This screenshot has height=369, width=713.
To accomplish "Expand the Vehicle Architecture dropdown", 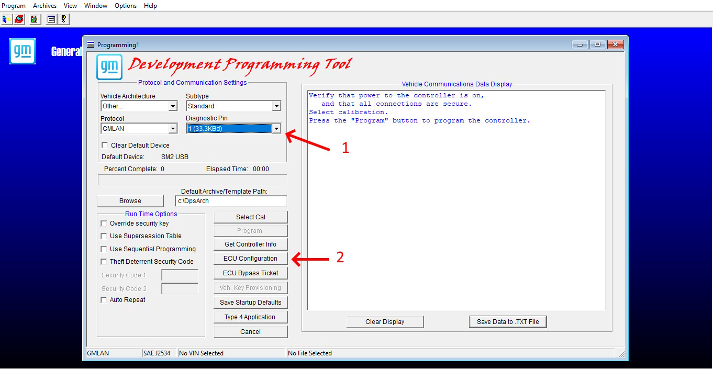I will 173,106.
